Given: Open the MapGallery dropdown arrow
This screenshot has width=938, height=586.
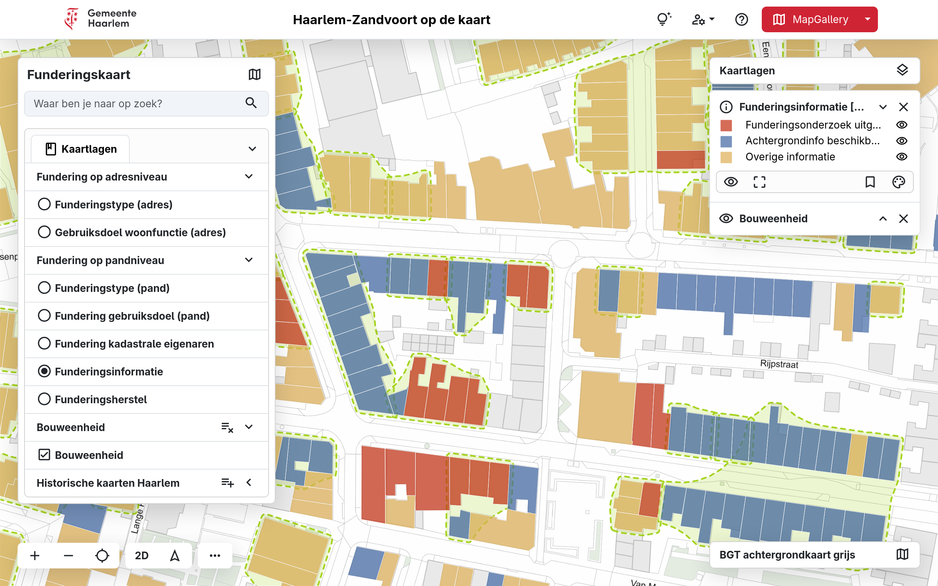Looking at the screenshot, I should [x=867, y=19].
